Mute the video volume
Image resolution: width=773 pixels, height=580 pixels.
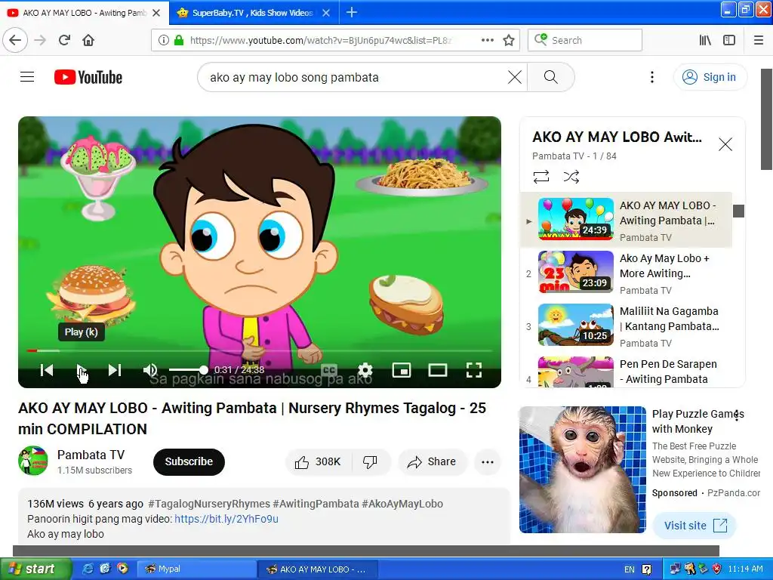point(150,370)
